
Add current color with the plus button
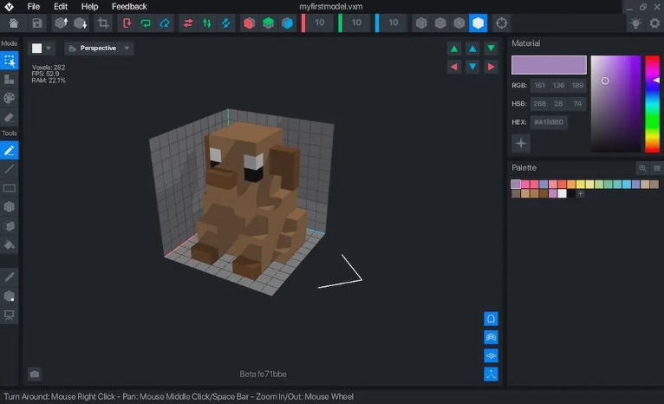pos(521,143)
